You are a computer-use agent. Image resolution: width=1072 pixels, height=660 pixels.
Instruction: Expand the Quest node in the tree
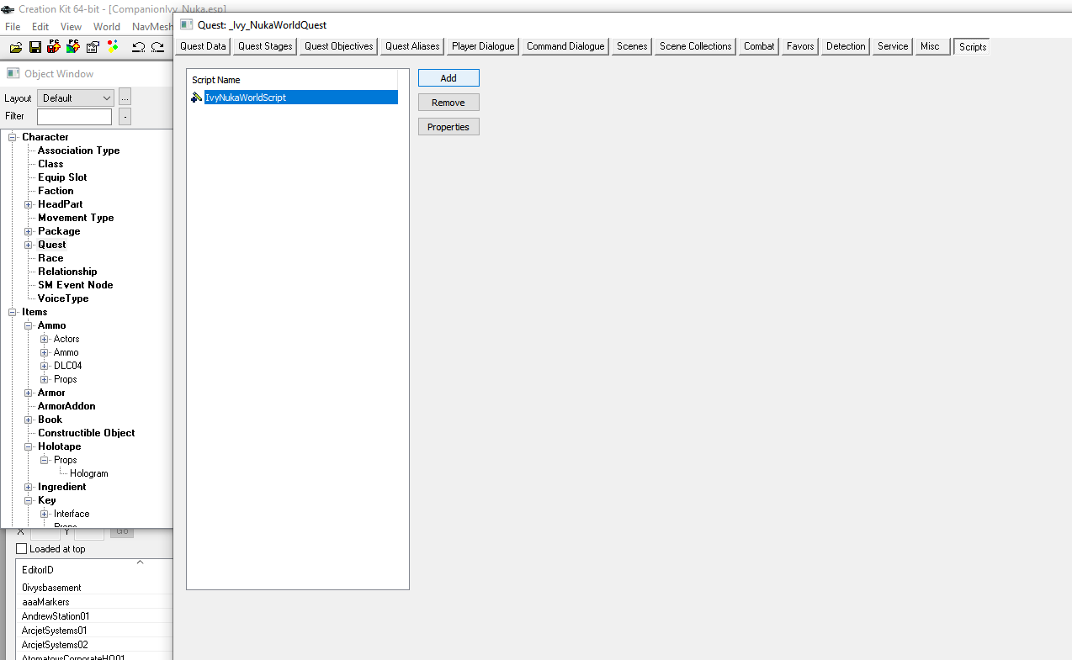pos(26,244)
